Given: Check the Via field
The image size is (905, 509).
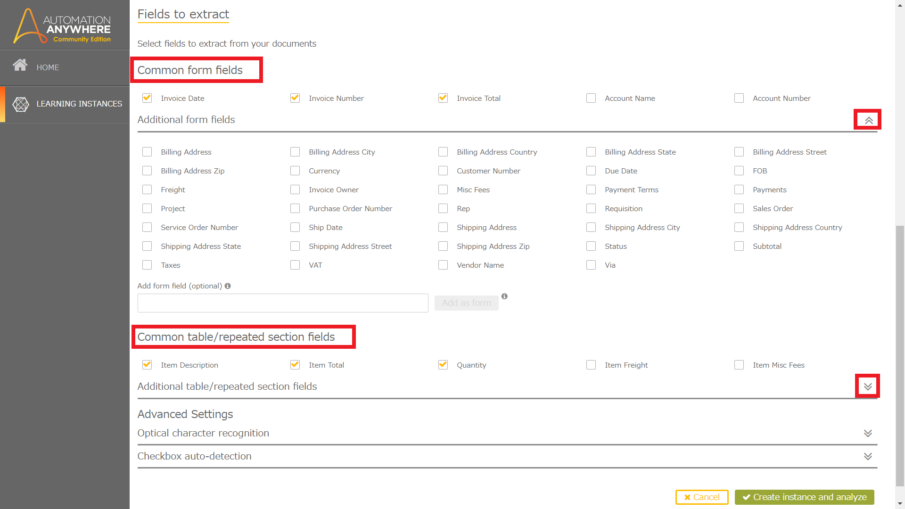Looking at the screenshot, I should (591, 265).
